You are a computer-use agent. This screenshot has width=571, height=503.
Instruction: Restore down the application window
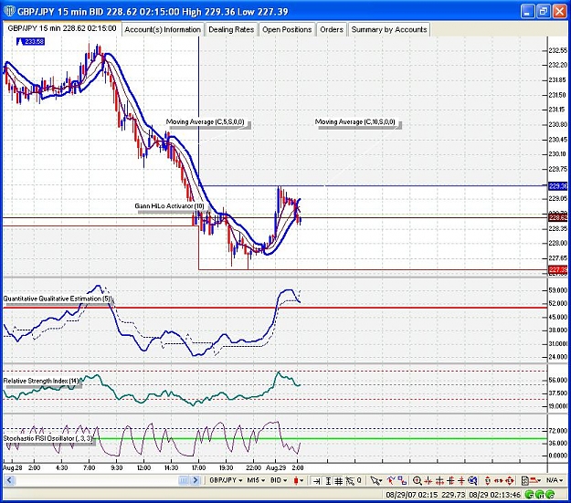(x=543, y=11)
